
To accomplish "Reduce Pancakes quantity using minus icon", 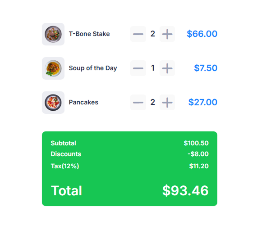I will 138,103.
